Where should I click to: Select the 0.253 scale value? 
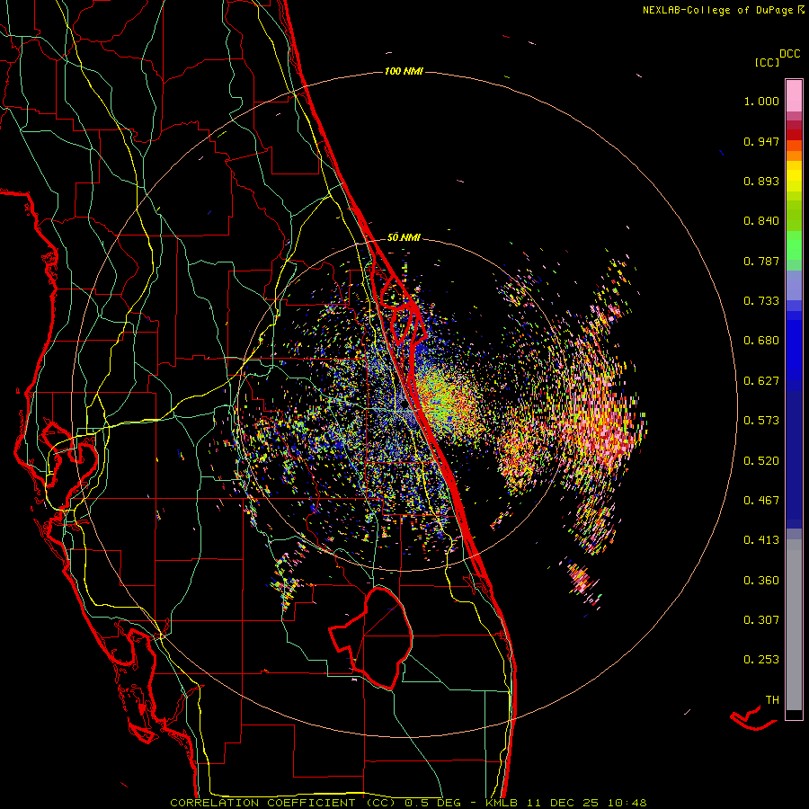click(x=761, y=660)
